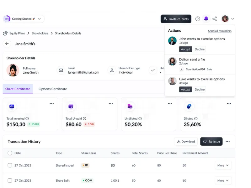Switch to the Options Certificate tab
The height and width of the screenshot is (188, 251).
[53, 89]
